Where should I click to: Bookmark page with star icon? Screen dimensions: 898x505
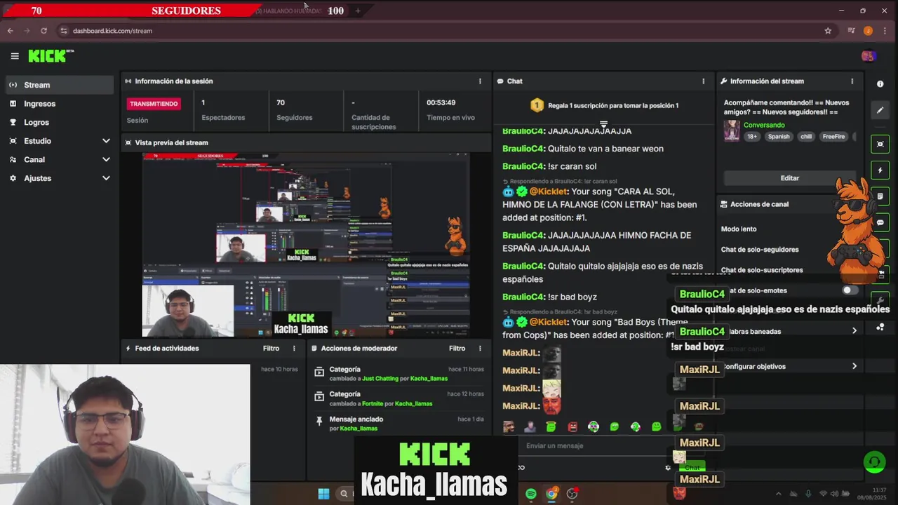828,31
